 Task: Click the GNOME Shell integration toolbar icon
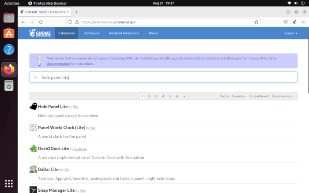click(x=294, y=22)
